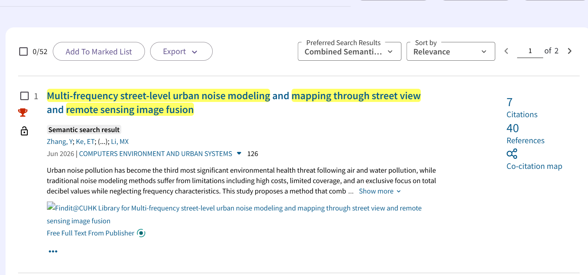Tick the select-all 0/52 checkbox

(23, 52)
